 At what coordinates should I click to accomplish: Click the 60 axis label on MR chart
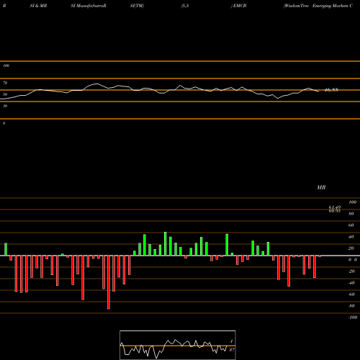351,225
